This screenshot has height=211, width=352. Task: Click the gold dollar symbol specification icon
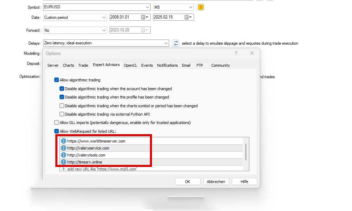pos(200,7)
